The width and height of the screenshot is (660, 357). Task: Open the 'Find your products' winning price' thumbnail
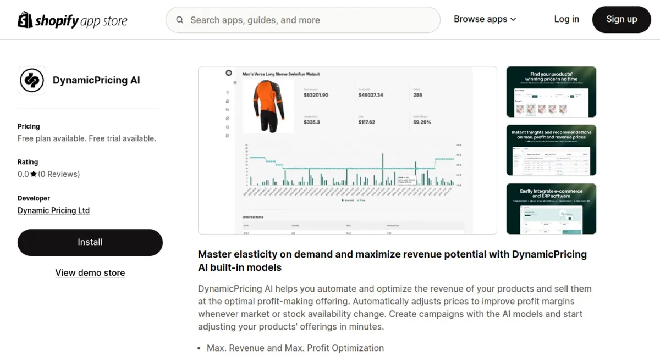pos(551,92)
